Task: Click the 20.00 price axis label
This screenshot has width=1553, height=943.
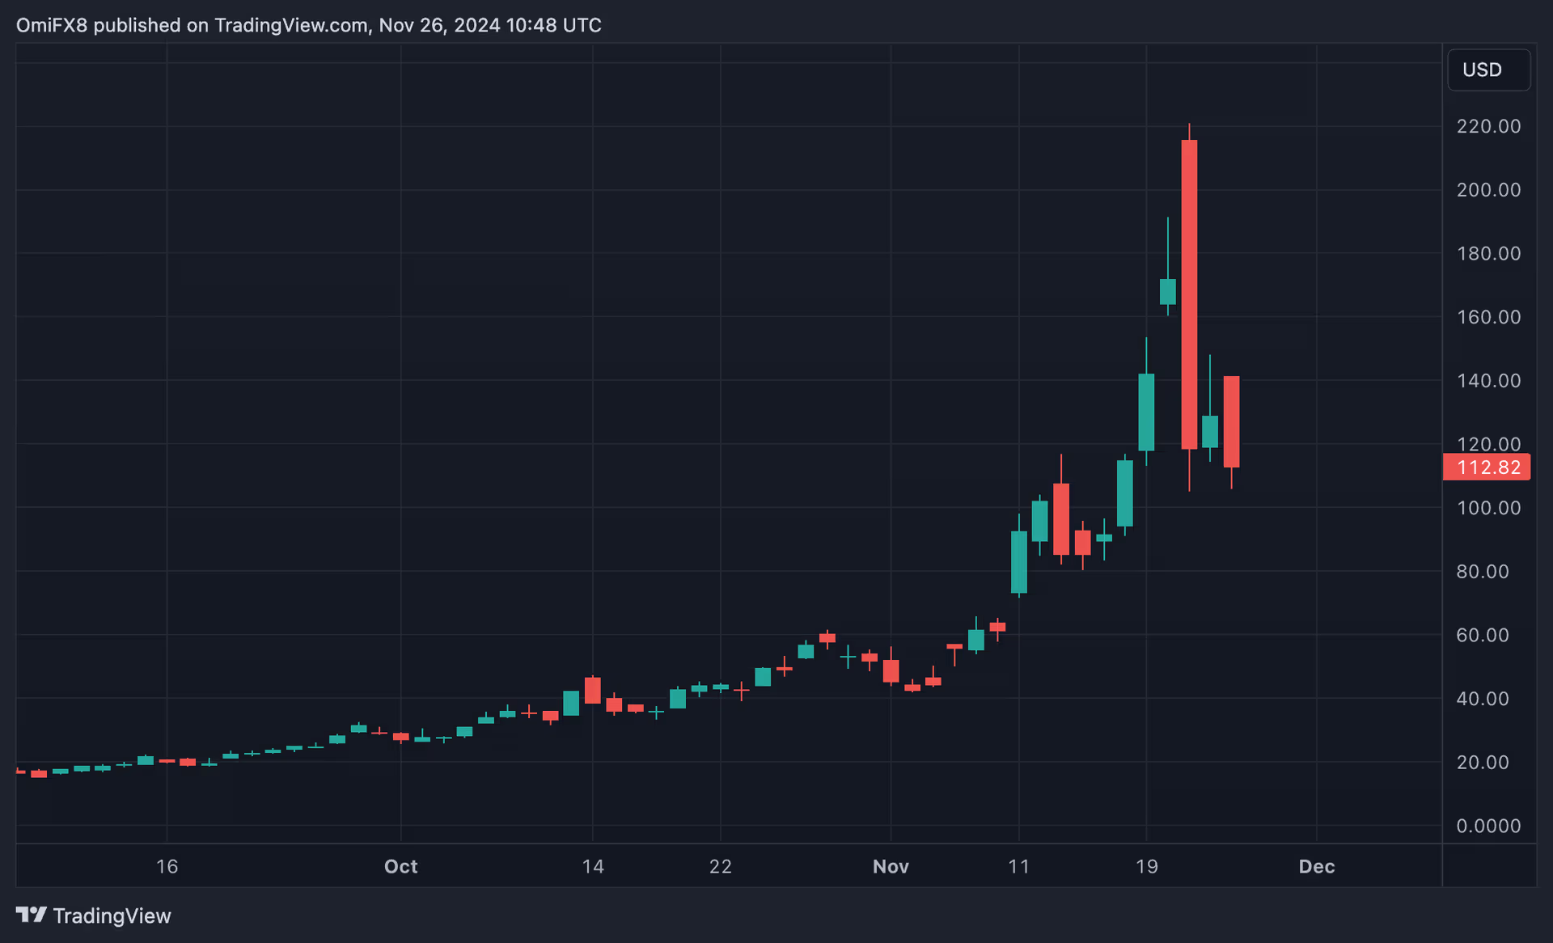Action: [1483, 763]
